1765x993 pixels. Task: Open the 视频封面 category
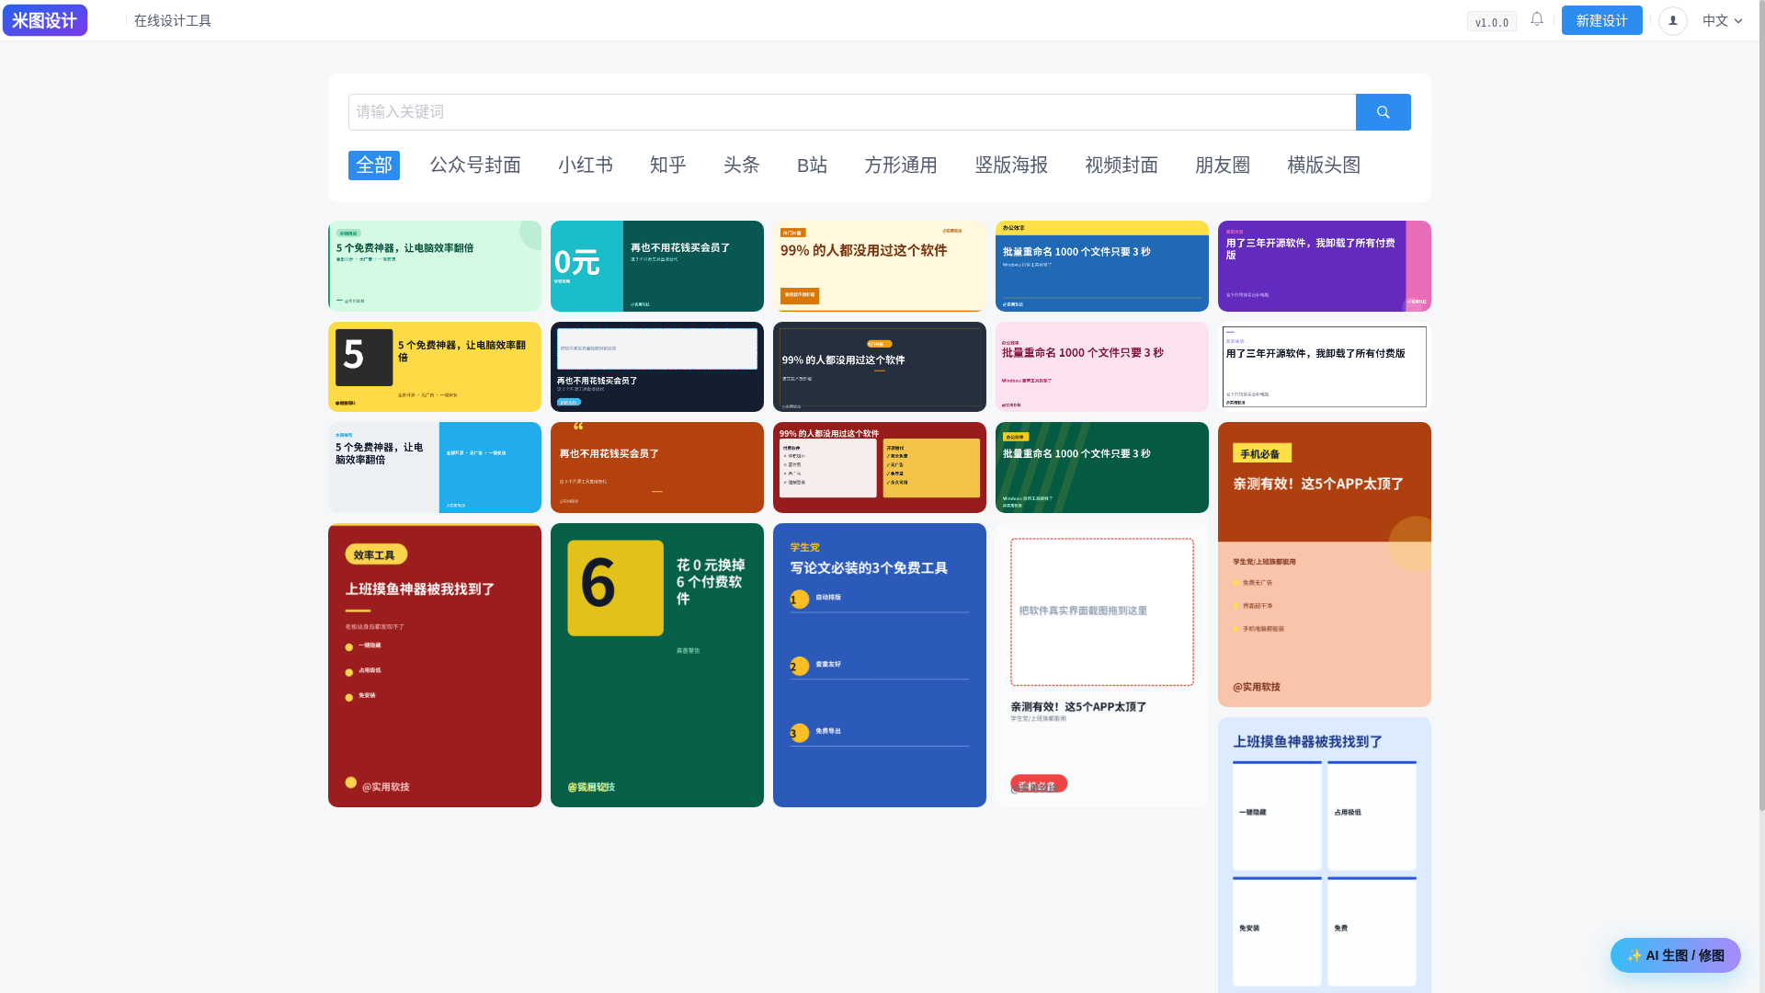(1122, 165)
